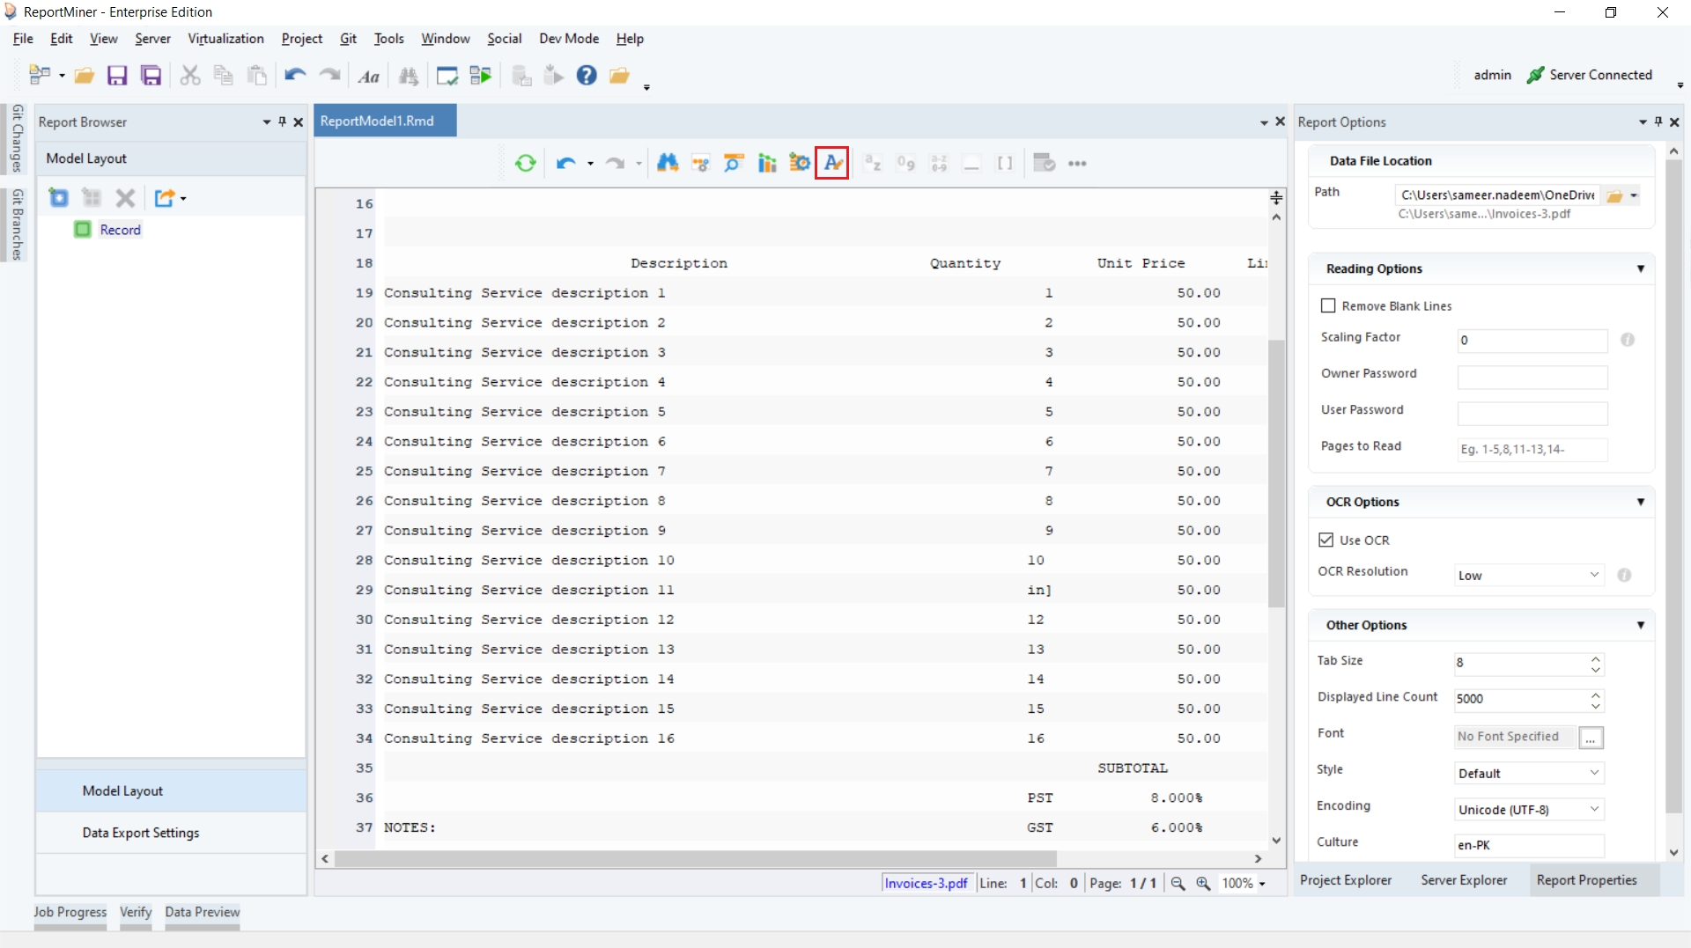Click the blue binoculars Find icon
Viewport: 1691px width, 948px height.
pyautogui.click(x=668, y=163)
